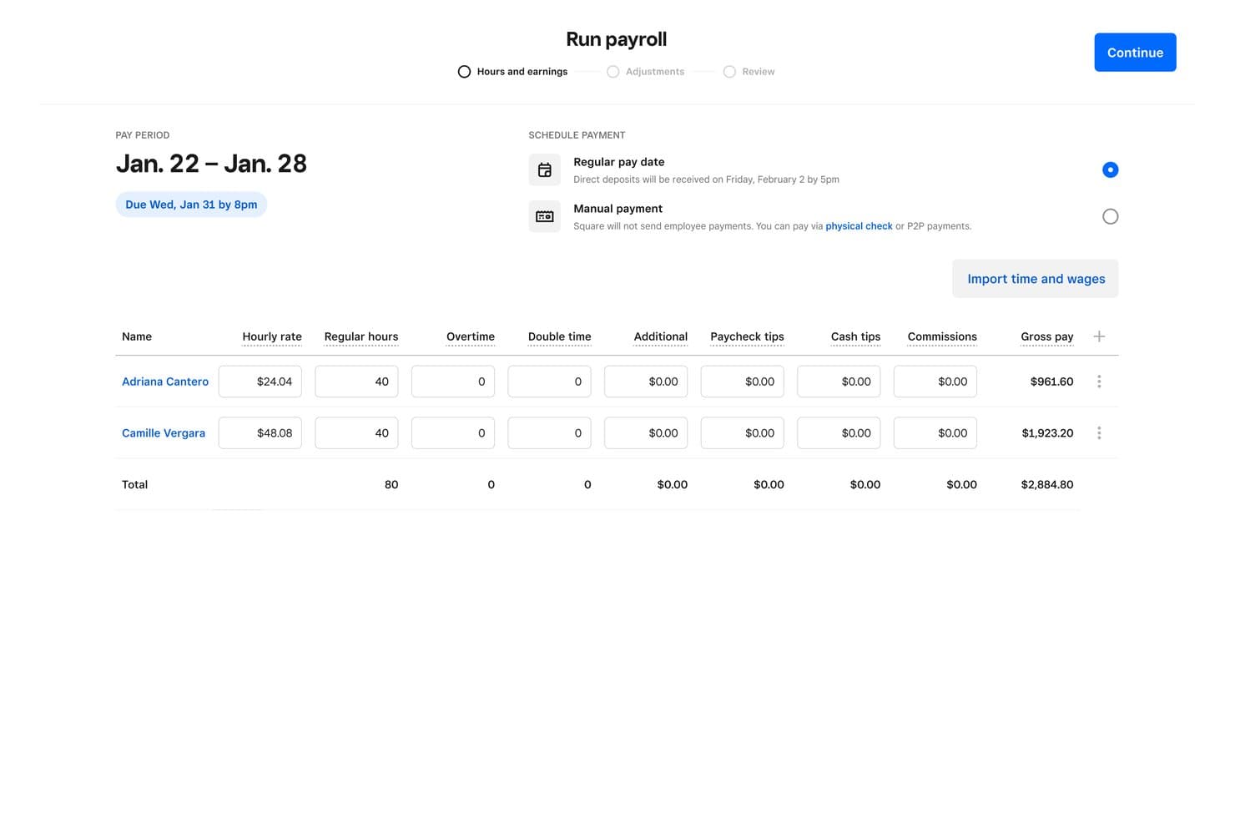Open Adriana Cantero's employee link
This screenshot has height=824, width=1235.
pyautogui.click(x=165, y=382)
